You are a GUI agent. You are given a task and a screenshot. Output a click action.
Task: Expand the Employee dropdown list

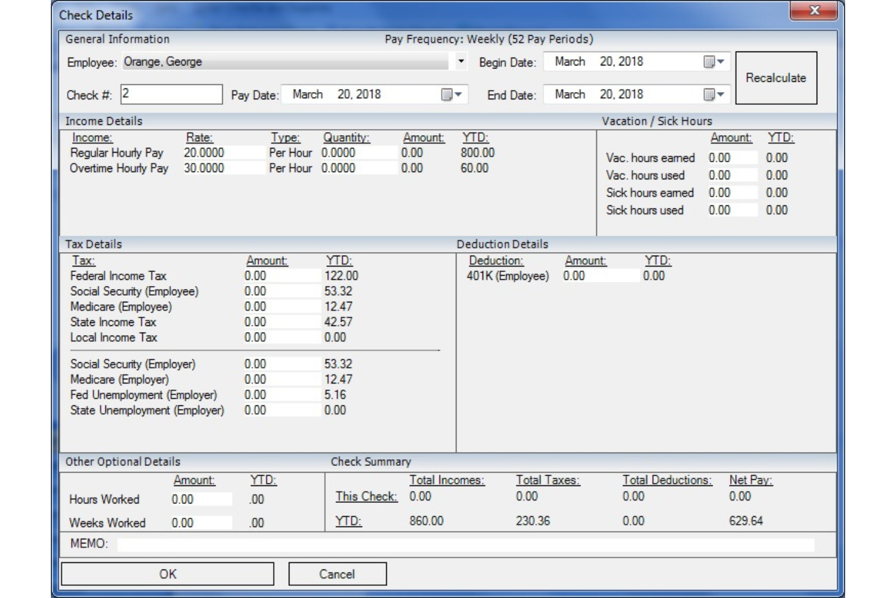coord(461,62)
